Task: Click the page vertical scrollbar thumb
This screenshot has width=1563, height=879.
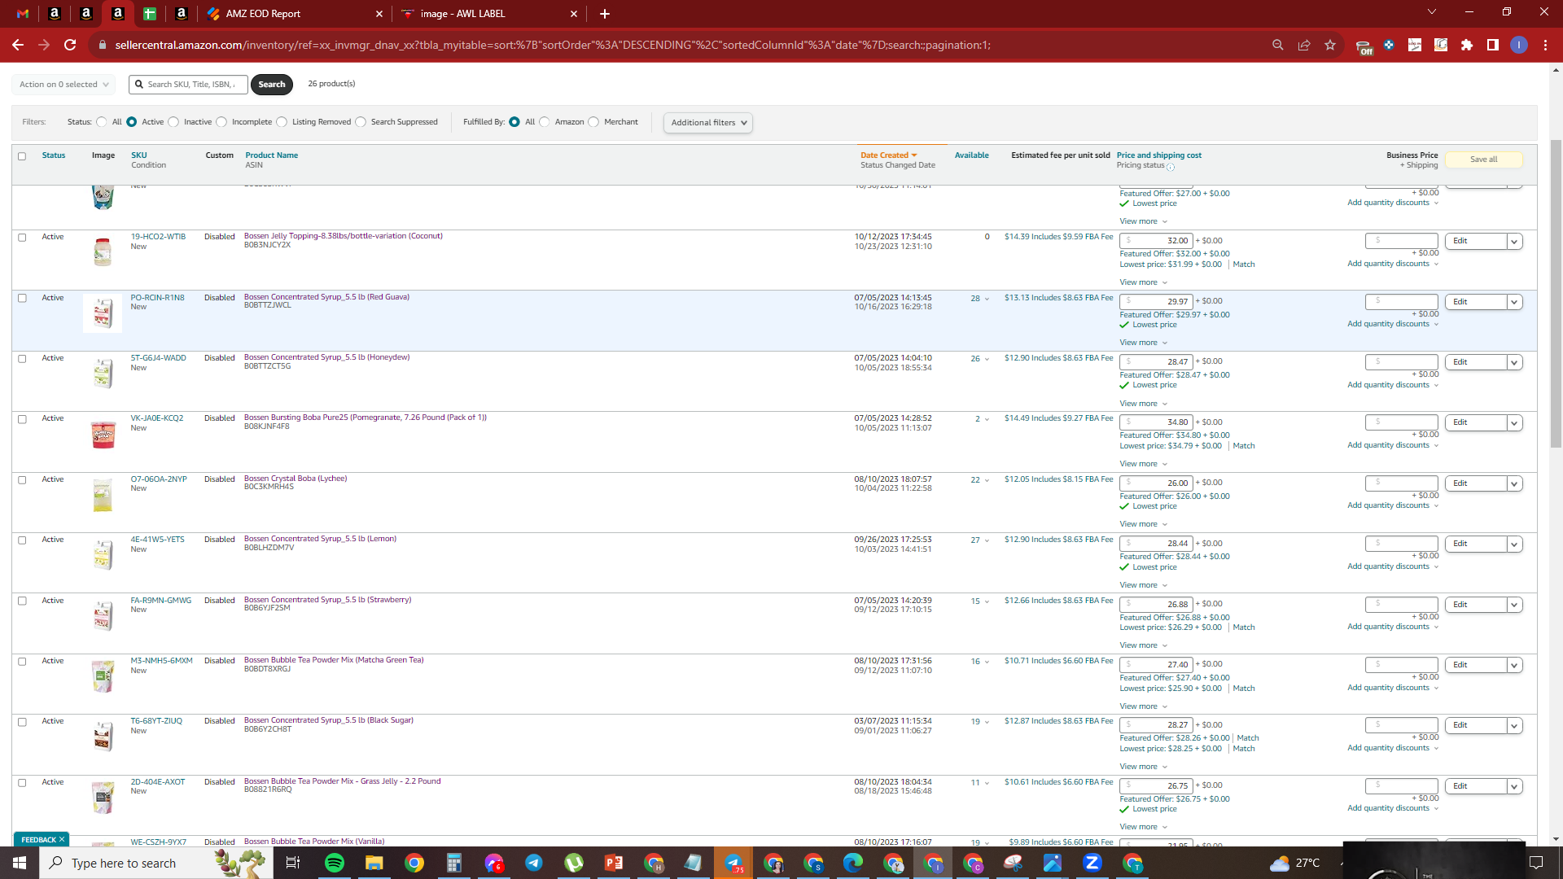Action: 1556,293
